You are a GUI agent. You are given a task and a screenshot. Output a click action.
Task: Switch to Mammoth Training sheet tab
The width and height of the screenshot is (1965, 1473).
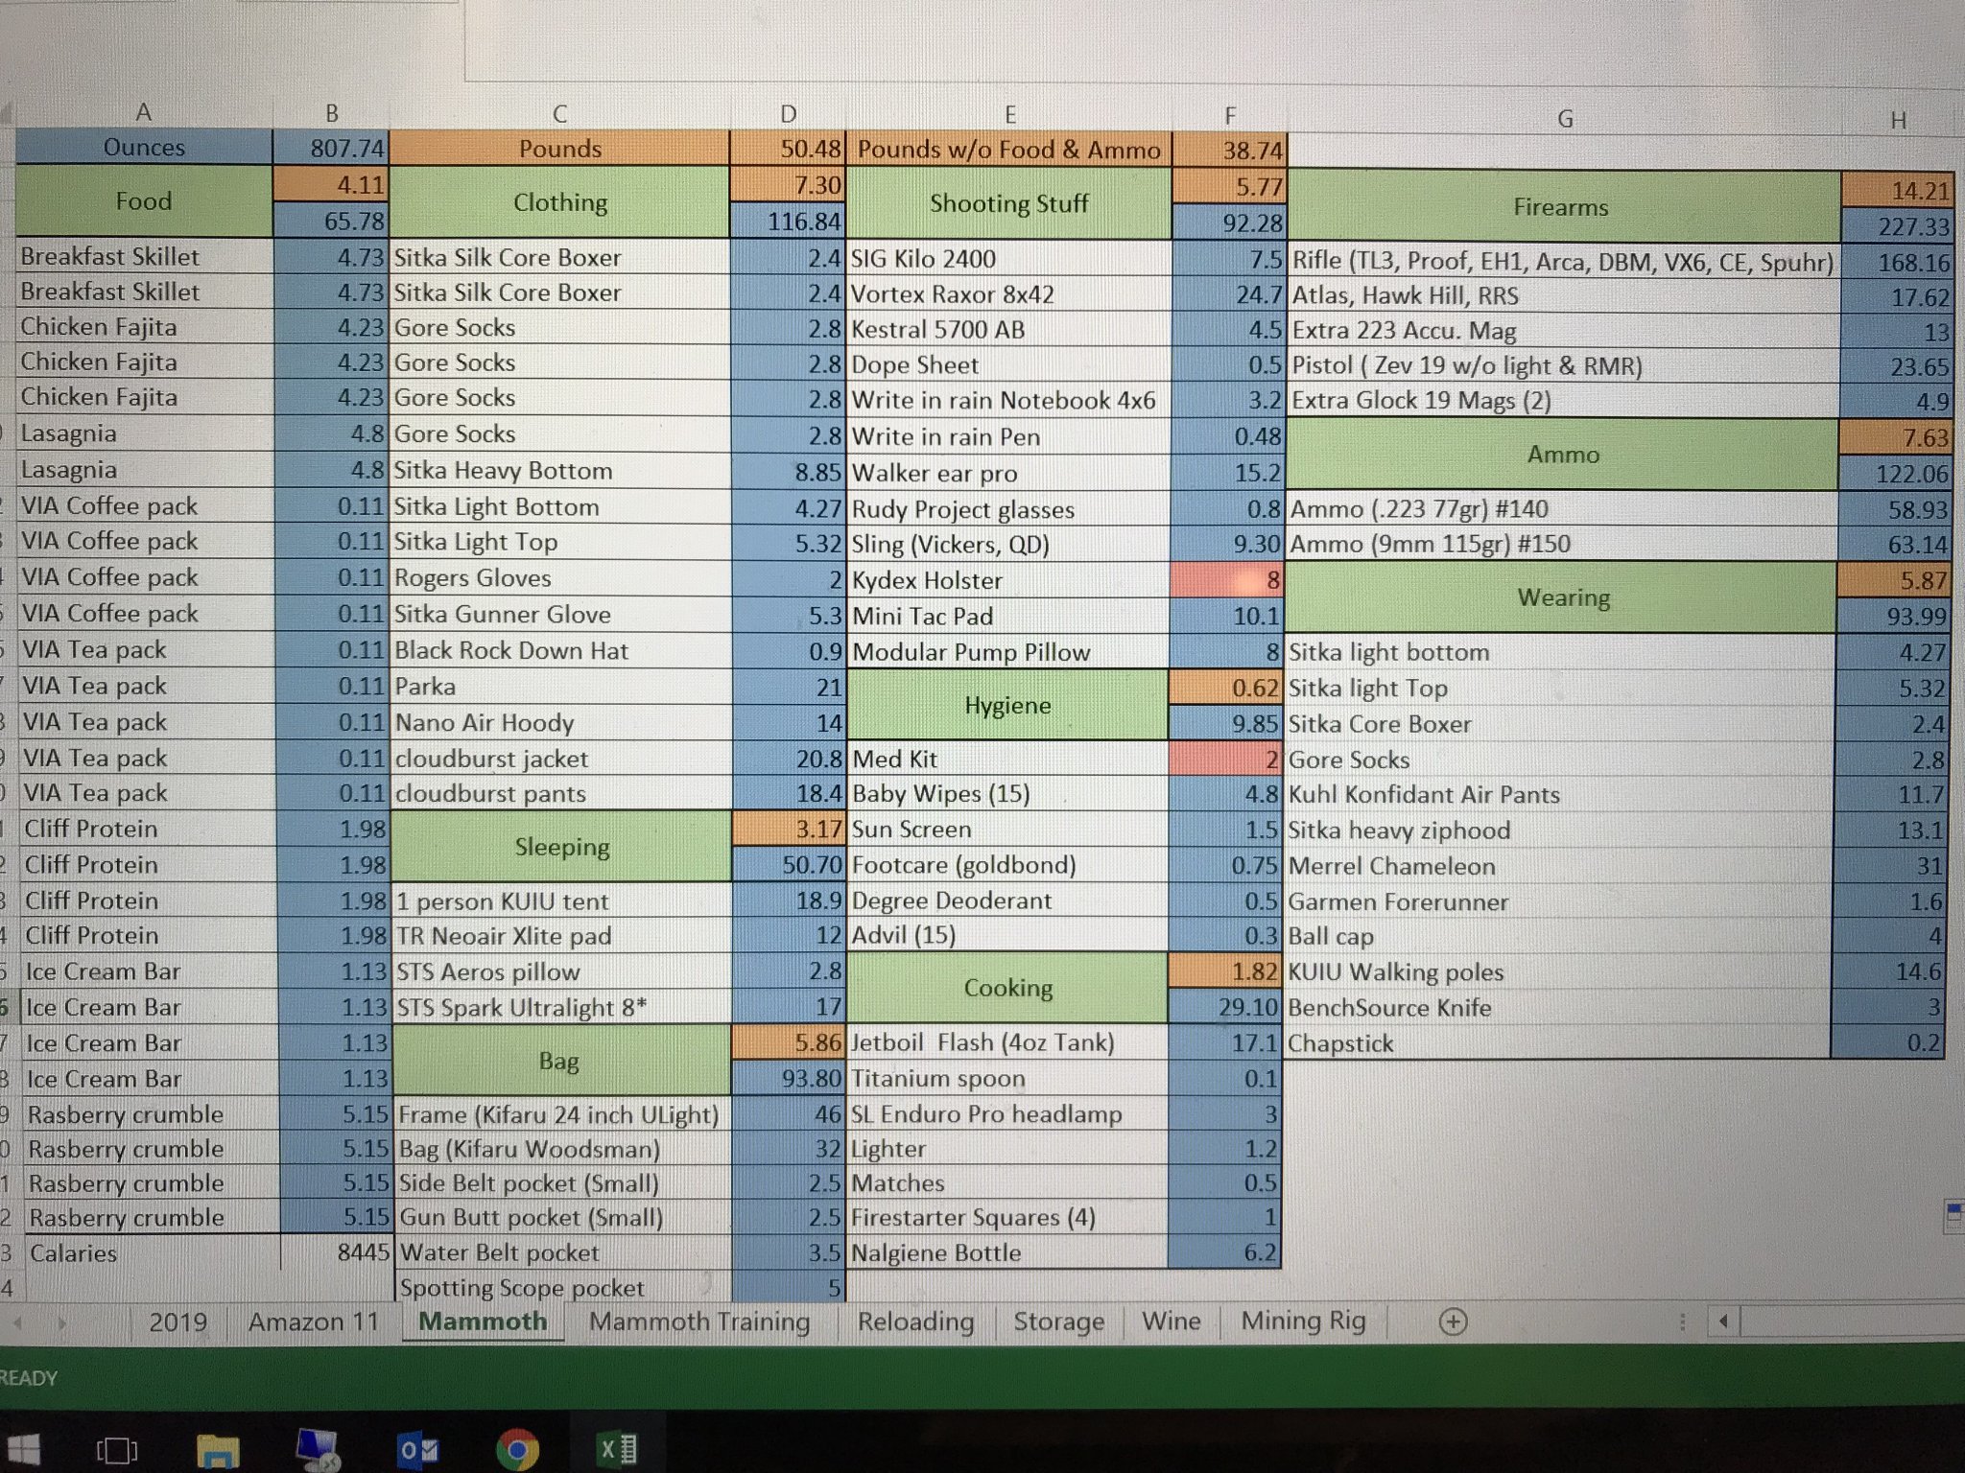point(698,1321)
